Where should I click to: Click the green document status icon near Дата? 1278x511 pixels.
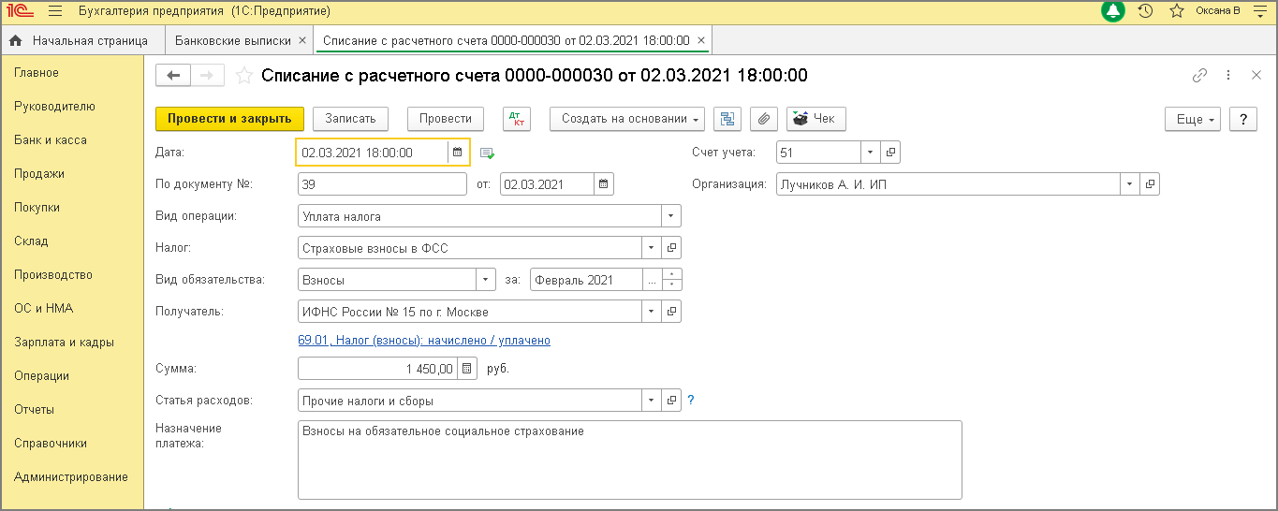point(487,153)
